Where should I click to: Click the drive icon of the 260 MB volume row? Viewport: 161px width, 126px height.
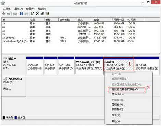(x=4, y=27)
